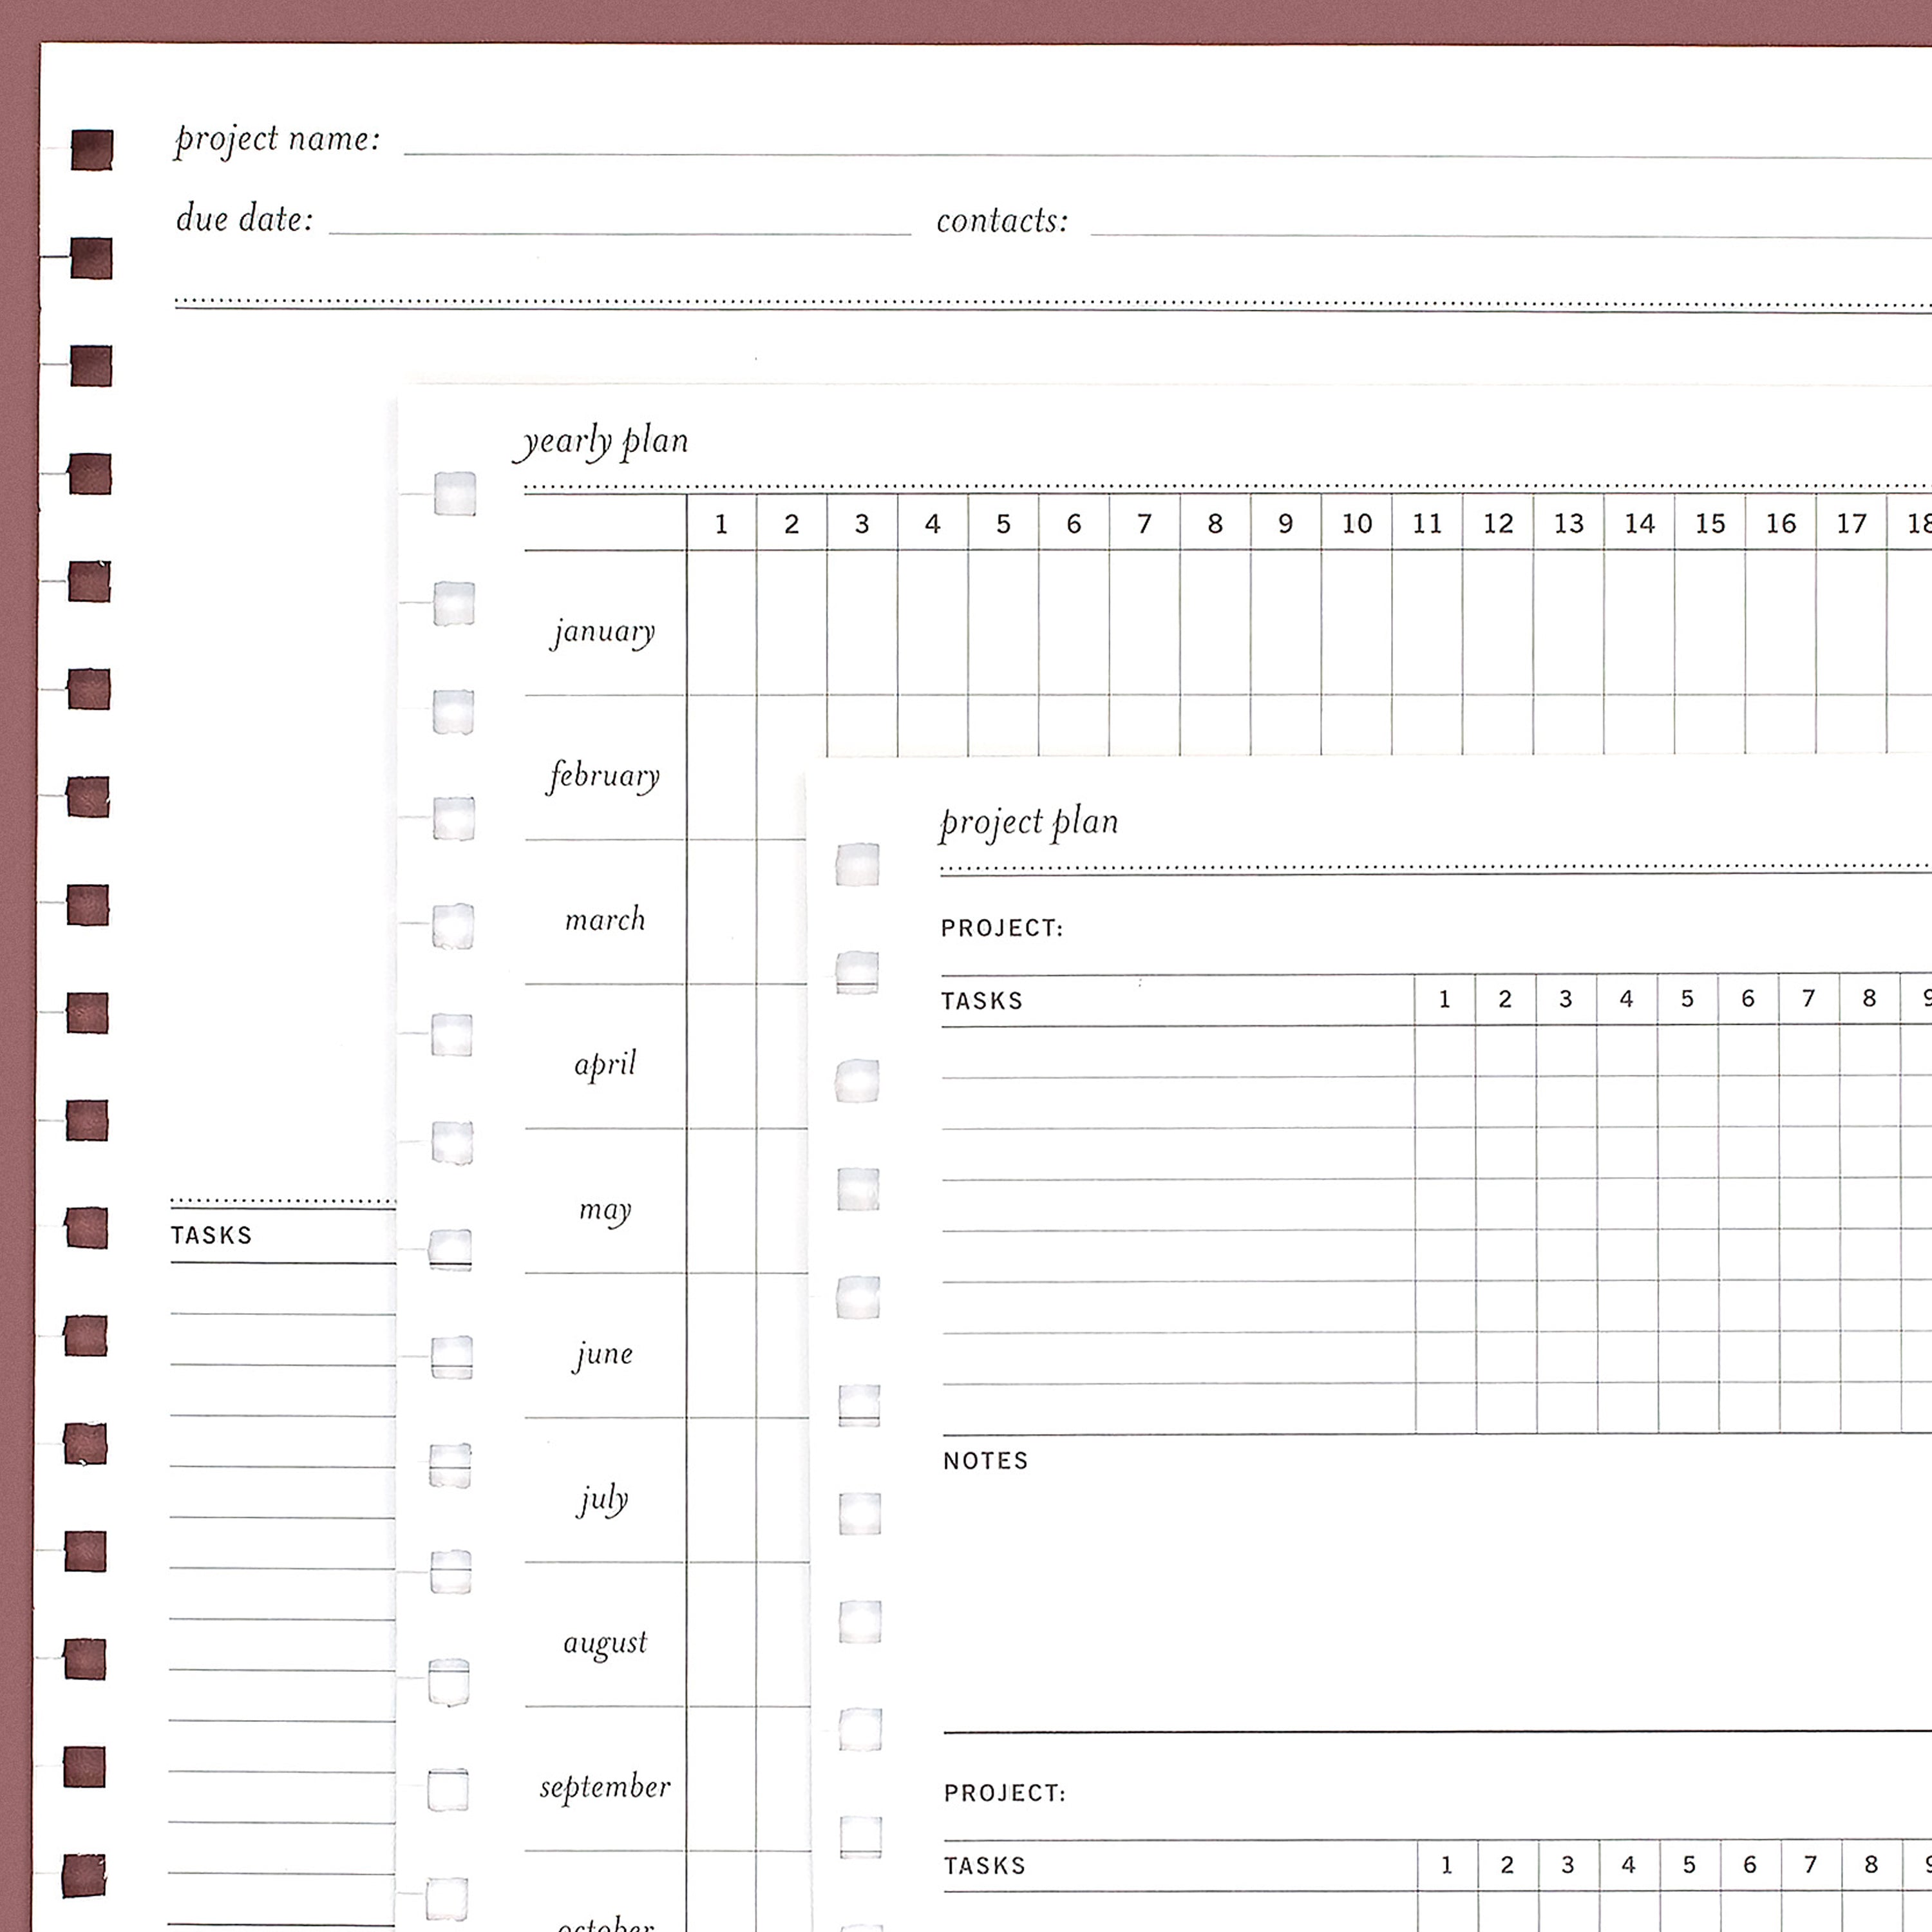
Task: Click the topmost dark red binding hole
Action: coord(92,150)
